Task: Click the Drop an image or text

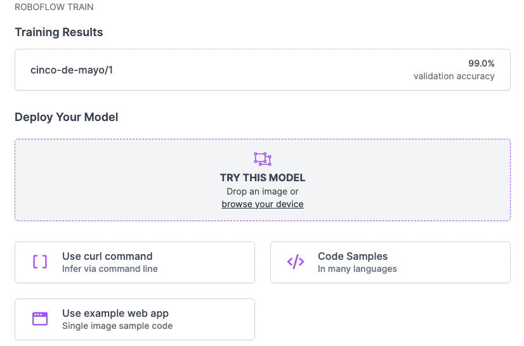Action: [262, 191]
